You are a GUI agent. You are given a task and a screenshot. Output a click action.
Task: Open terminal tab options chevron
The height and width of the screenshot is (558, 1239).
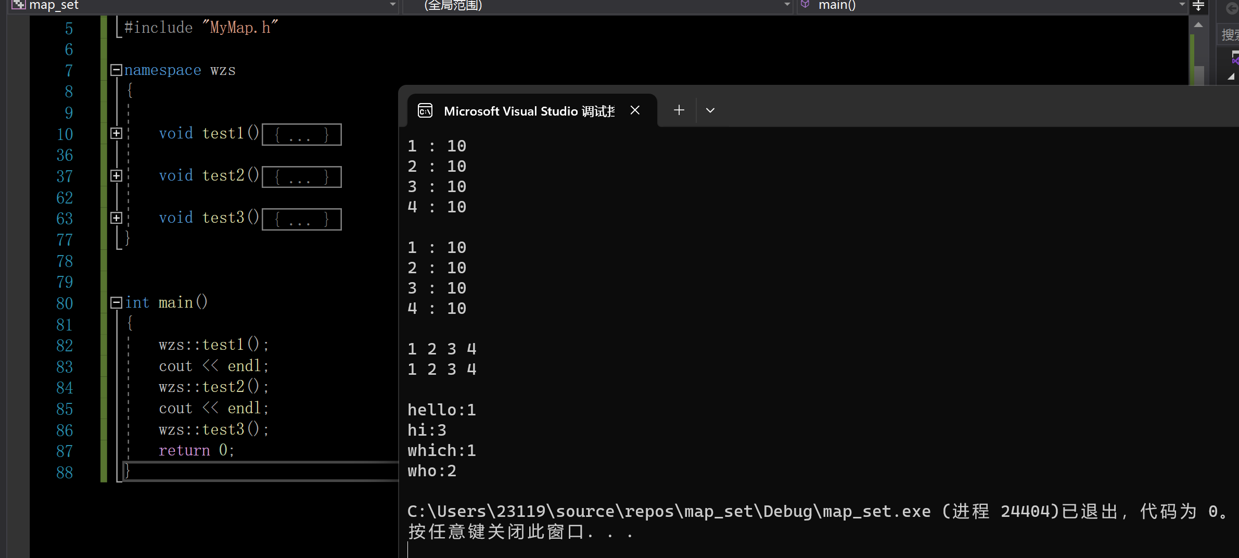710,110
